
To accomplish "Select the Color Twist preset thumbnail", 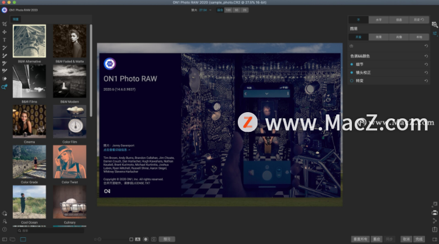I will click(70, 162).
